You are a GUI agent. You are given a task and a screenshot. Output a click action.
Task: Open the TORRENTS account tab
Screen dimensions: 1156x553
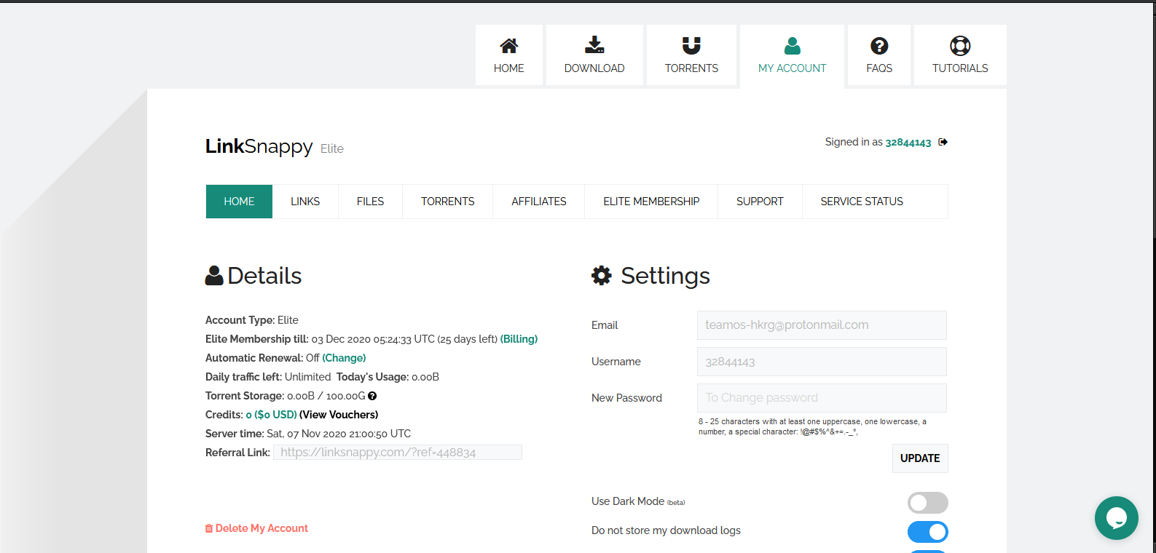447,202
